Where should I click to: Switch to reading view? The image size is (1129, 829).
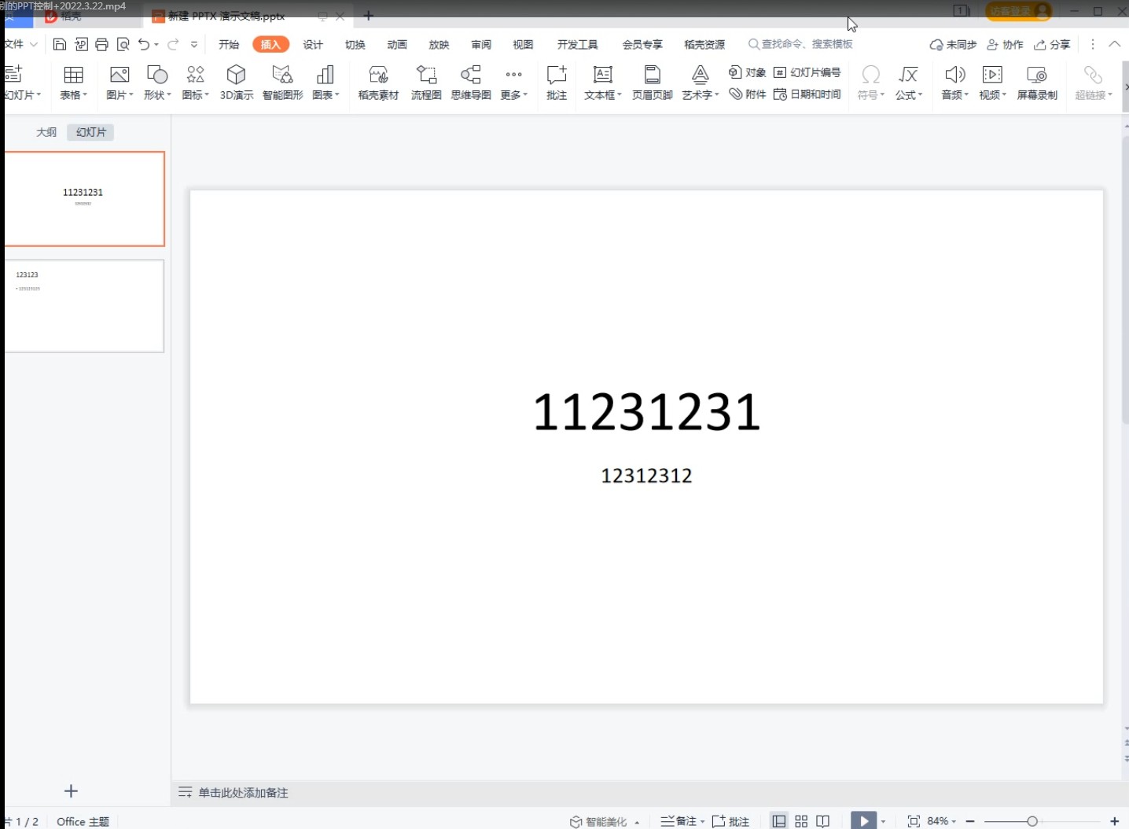pyautogui.click(x=822, y=821)
